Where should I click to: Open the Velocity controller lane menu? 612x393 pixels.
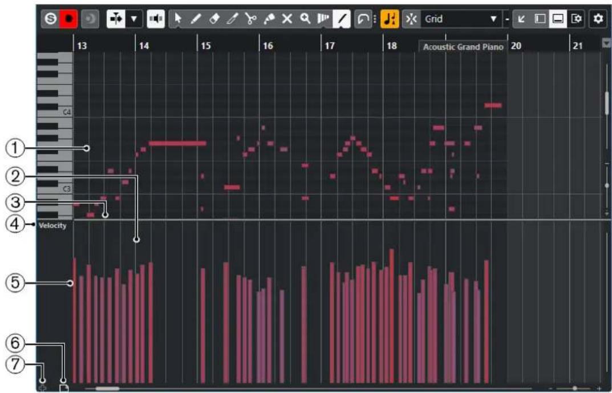click(x=52, y=225)
